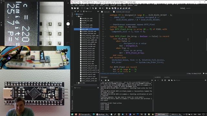This screenshot has height=116, width=207.
Task: Click the line and column status indicator
Action: pos(194,73)
